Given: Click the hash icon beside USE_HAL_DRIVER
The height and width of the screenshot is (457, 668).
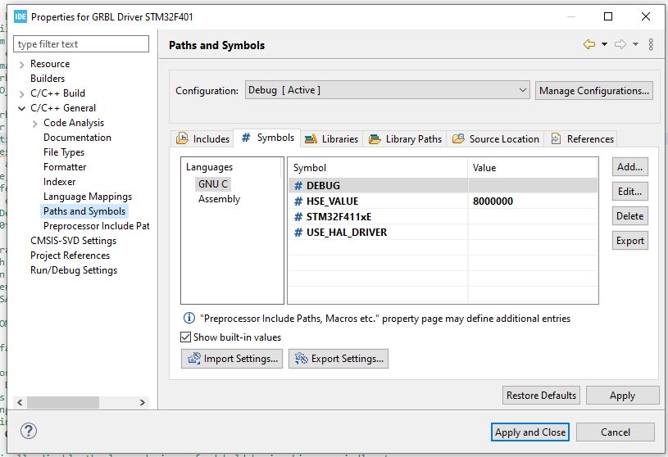Looking at the screenshot, I should point(298,233).
